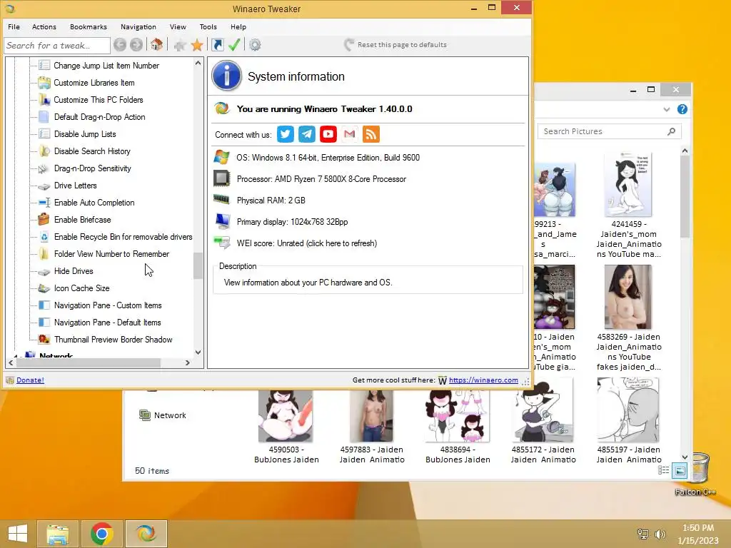The image size is (731, 548).
Task: Open settings via the gear toolbar icon
Action: point(255,45)
